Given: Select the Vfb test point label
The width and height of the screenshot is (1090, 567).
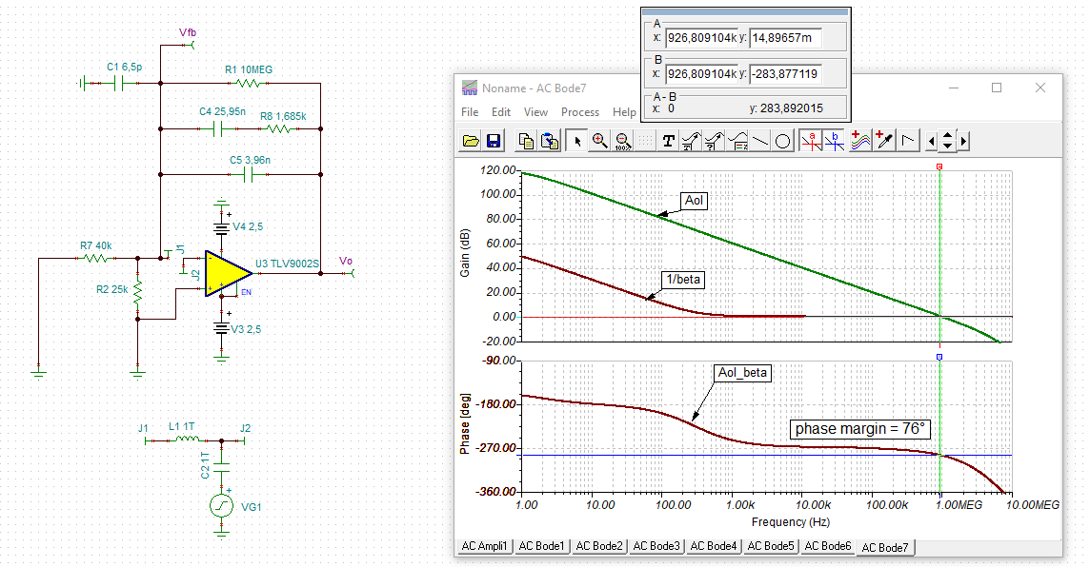Looking at the screenshot, I should (x=188, y=32).
